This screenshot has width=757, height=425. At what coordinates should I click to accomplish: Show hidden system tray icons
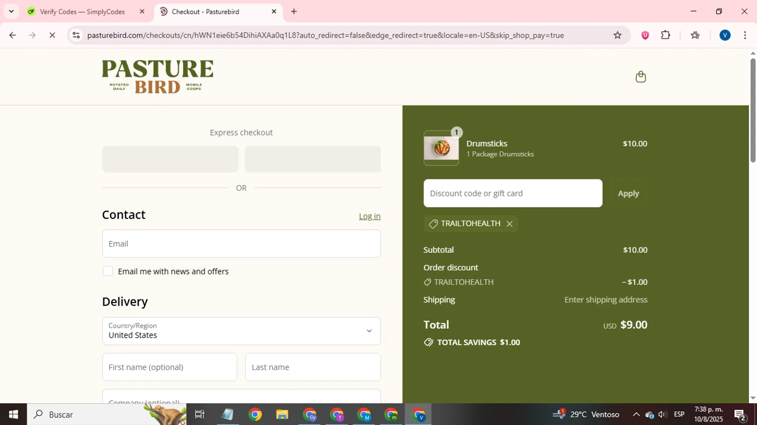coord(636,414)
